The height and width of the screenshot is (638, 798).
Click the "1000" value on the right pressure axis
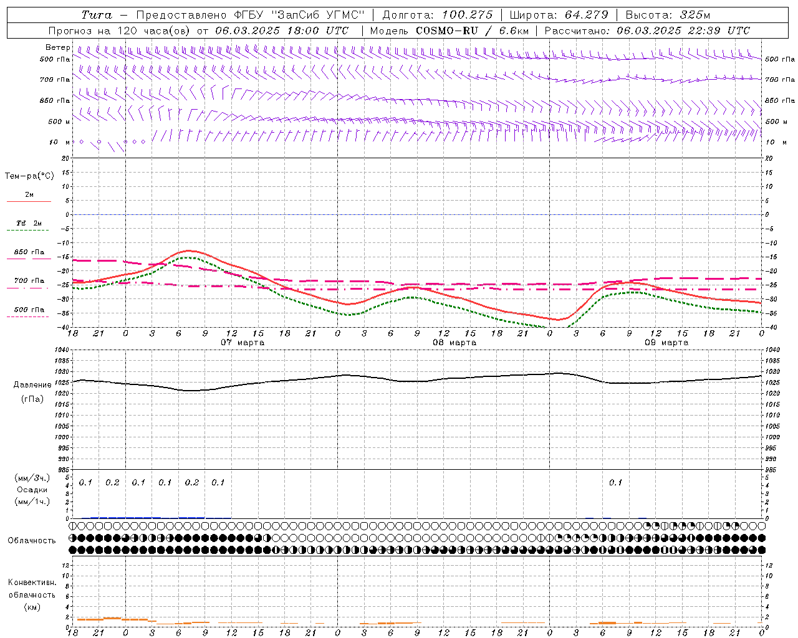(x=773, y=437)
